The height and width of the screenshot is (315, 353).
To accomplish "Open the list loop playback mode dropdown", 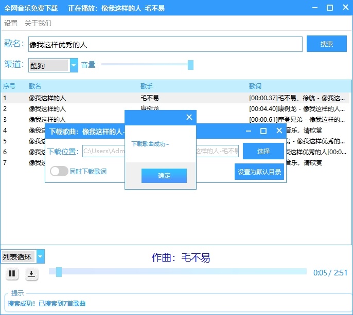I will pyautogui.click(x=40, y=257).
